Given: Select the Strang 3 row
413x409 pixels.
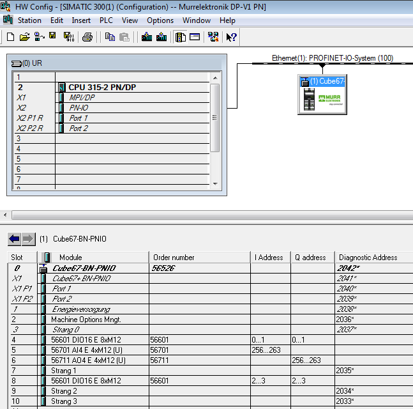Looking at the screenshot, I should pyautogui.click(x=211, y=401).
